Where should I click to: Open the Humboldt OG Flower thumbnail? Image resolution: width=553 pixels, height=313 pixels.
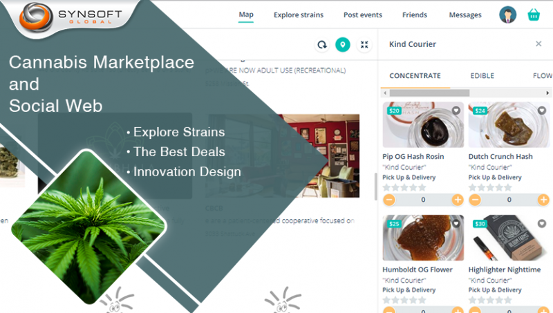click(x=423, y=238)
